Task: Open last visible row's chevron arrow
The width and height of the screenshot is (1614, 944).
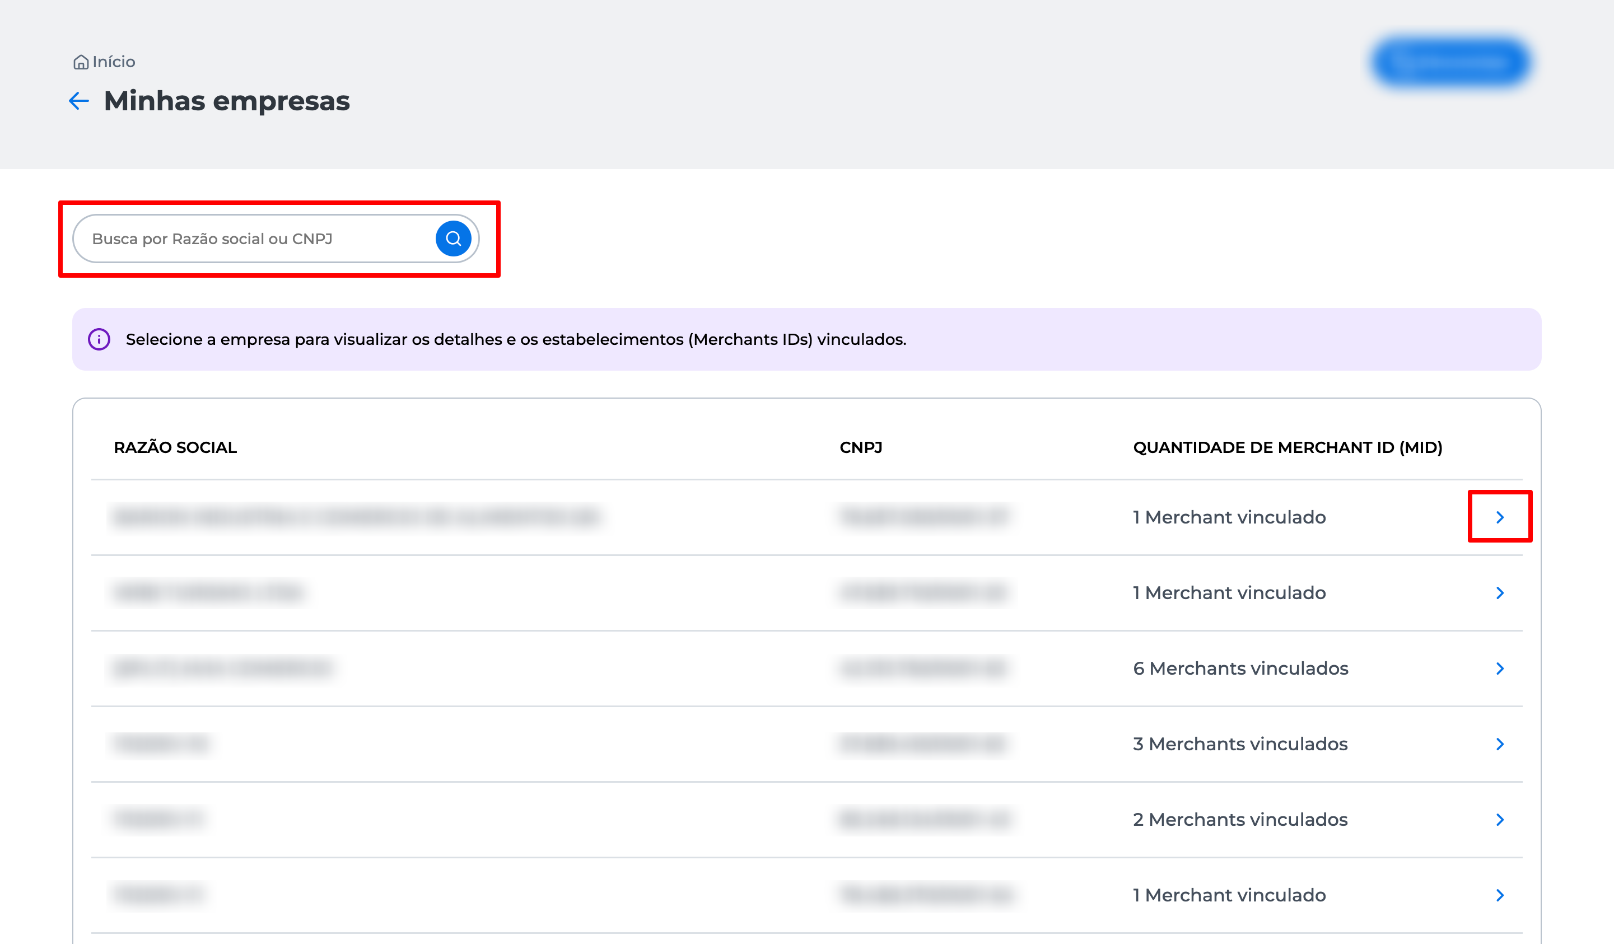Action: [x=1499, y=895]
